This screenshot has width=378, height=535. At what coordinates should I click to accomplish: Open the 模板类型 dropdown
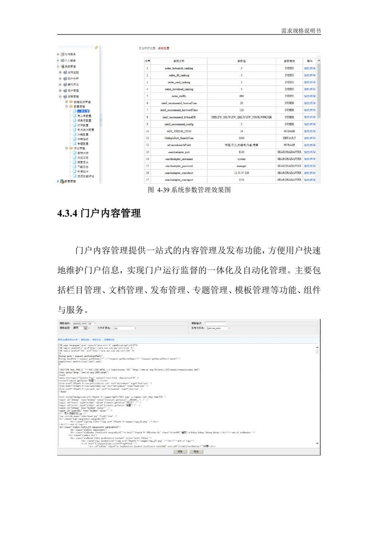[x=85, y=328]
